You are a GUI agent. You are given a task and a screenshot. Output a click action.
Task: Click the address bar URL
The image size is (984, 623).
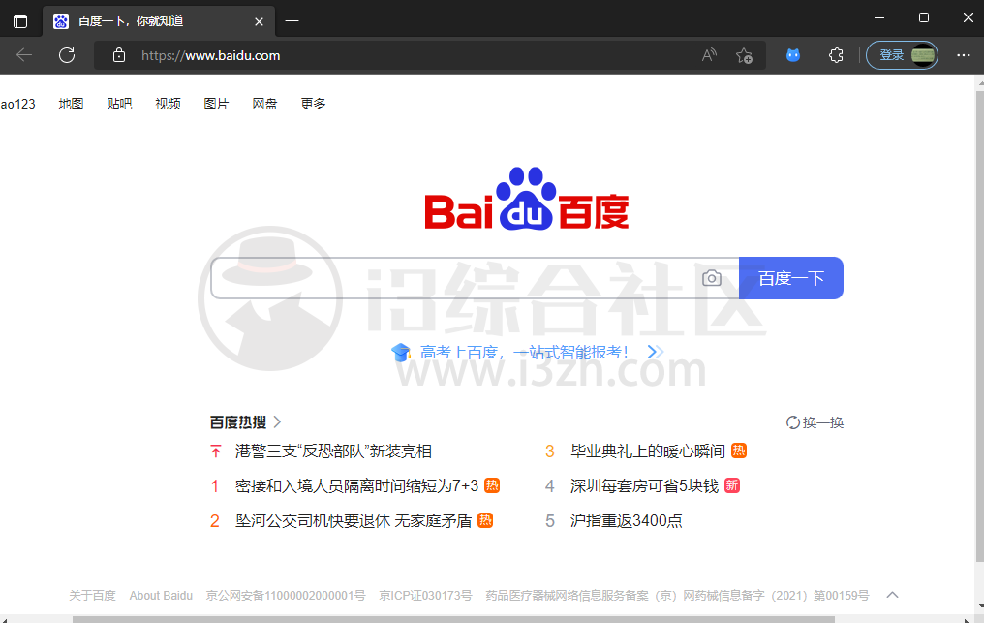pos(211,55)
